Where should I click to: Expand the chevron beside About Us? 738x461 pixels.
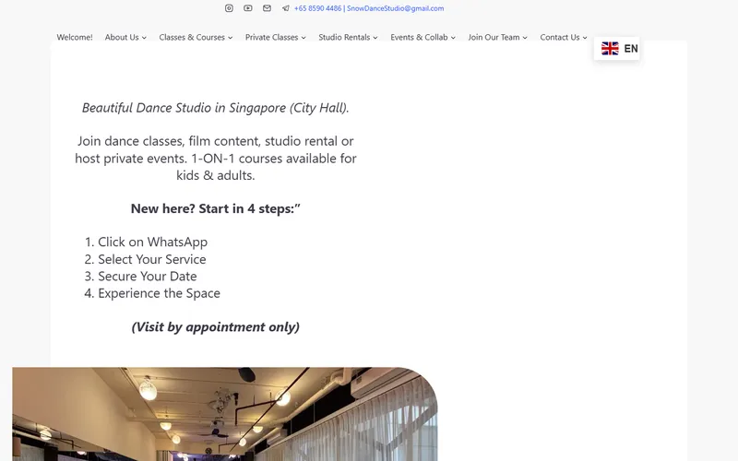click(144, 38)
